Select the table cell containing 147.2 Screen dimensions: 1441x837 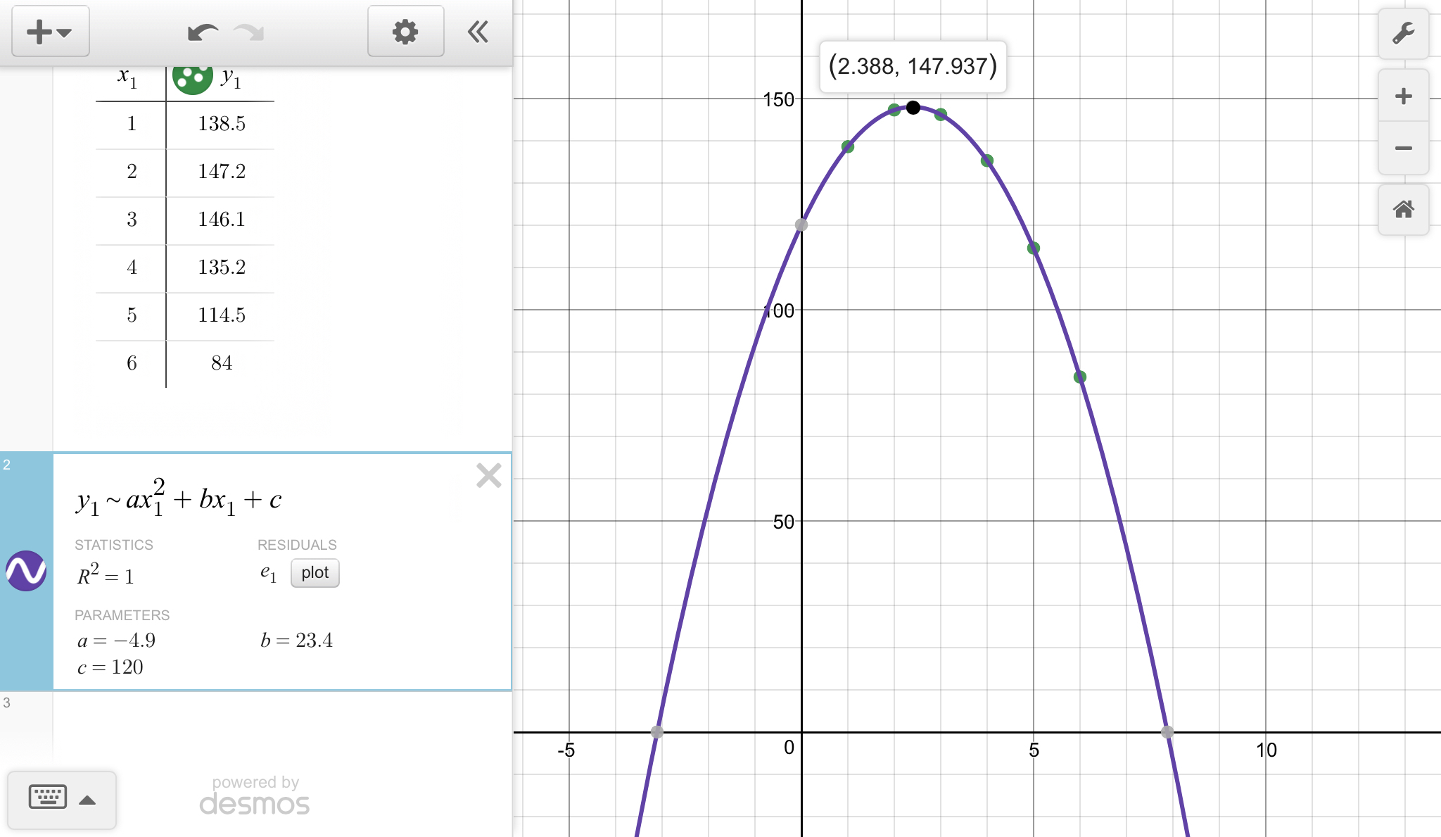221,172
